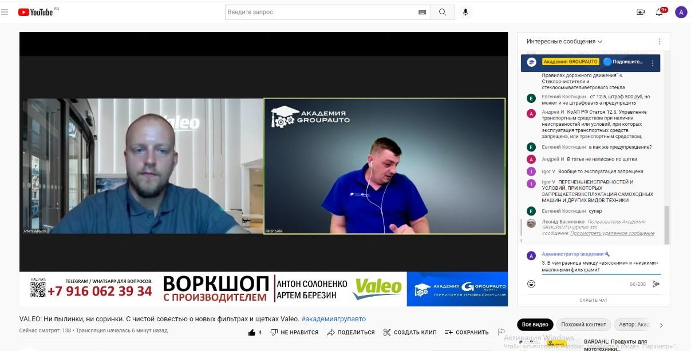This screenshot has width=691, height=351.
Task: Hide chat with СКРЫТЬ ЧАТ
Action: tap(594, 300)
